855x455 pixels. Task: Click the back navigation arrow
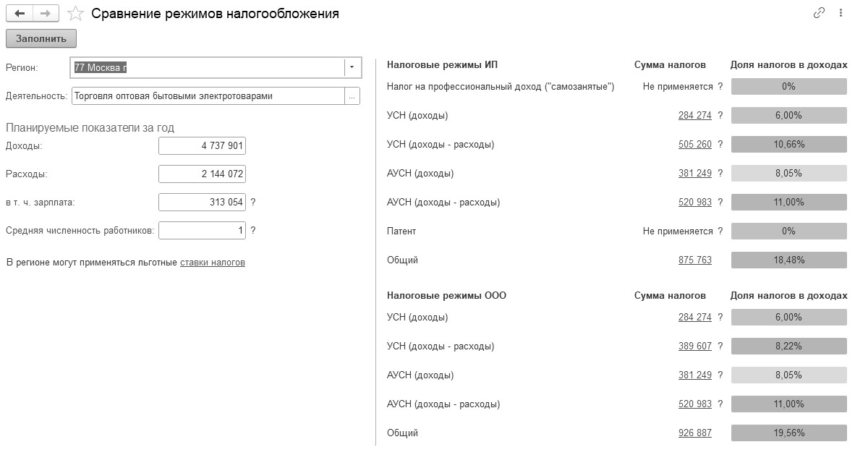pos(20,13)
